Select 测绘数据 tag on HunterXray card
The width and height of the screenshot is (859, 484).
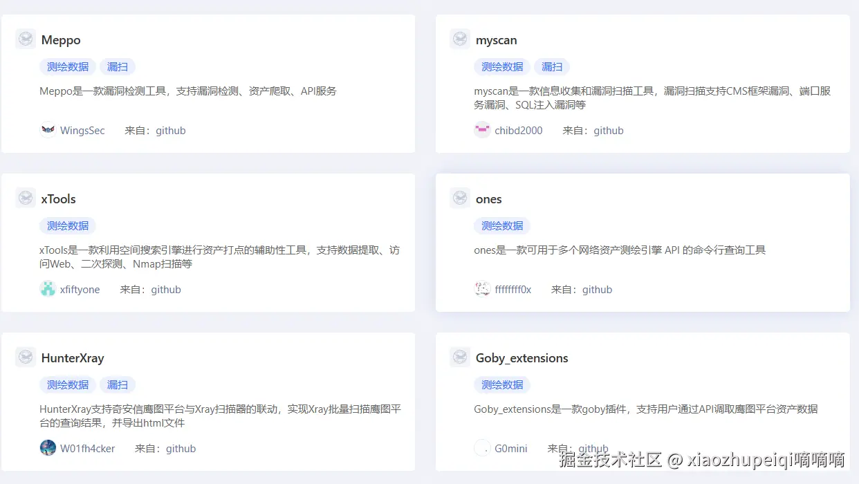[68, 384]
